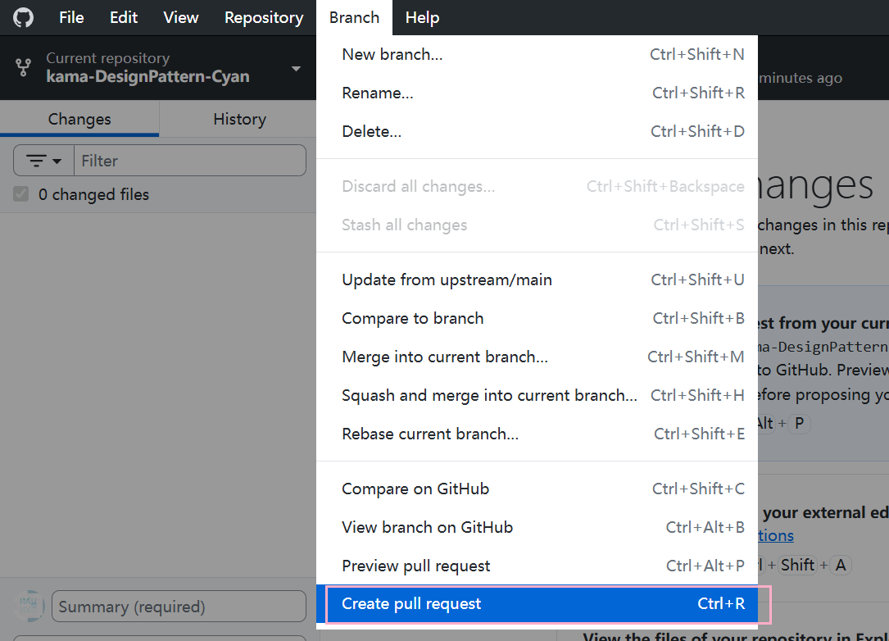
Task: Open the Help menu
Action: [423, 17]
